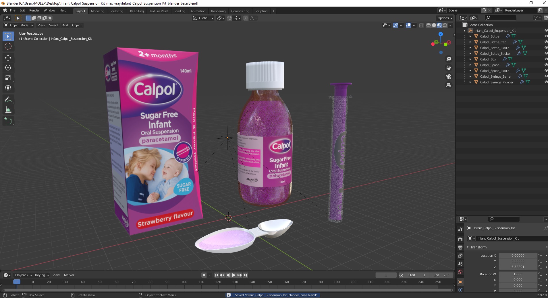
Task: Select the Add Cube tool
Action: click(8, 121)
